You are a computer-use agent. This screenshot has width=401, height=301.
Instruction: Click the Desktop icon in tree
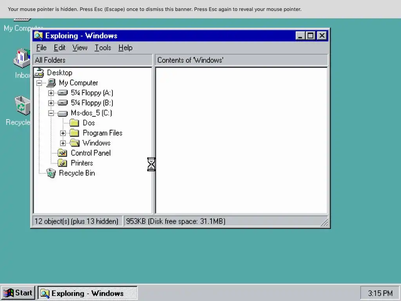tap(39, 73)
